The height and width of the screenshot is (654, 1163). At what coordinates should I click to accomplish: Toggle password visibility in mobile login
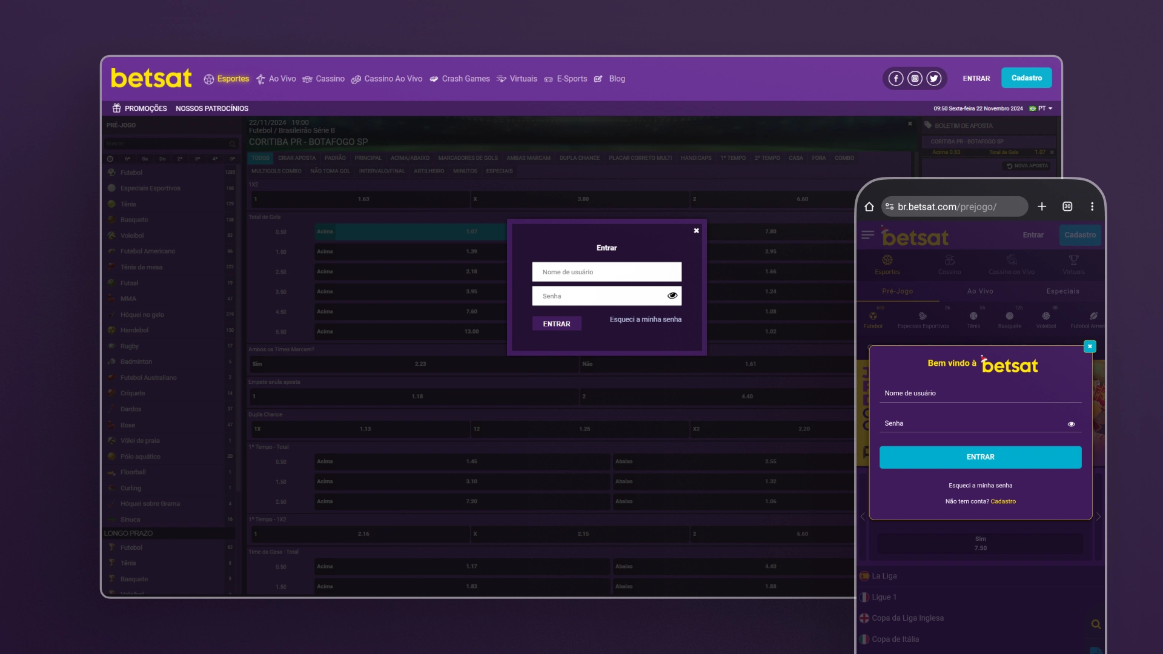tap(1072, 424)
